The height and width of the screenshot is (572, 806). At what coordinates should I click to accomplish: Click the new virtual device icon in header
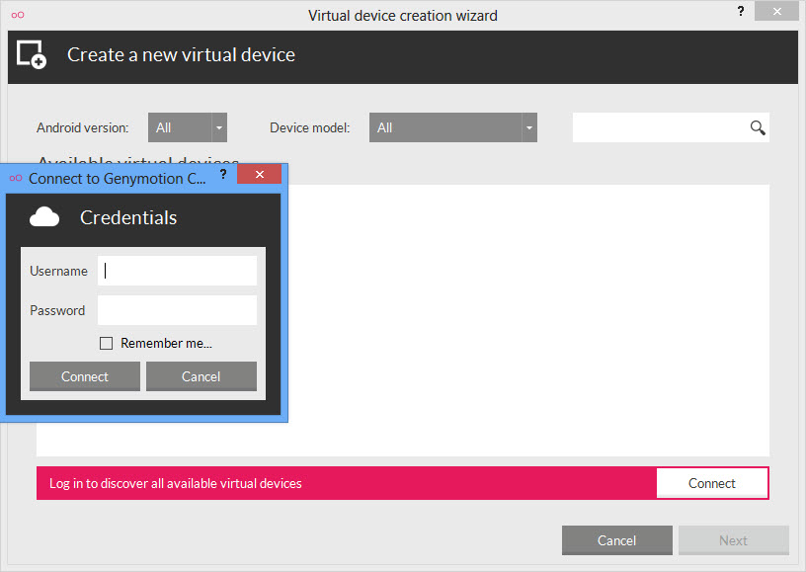32,54
